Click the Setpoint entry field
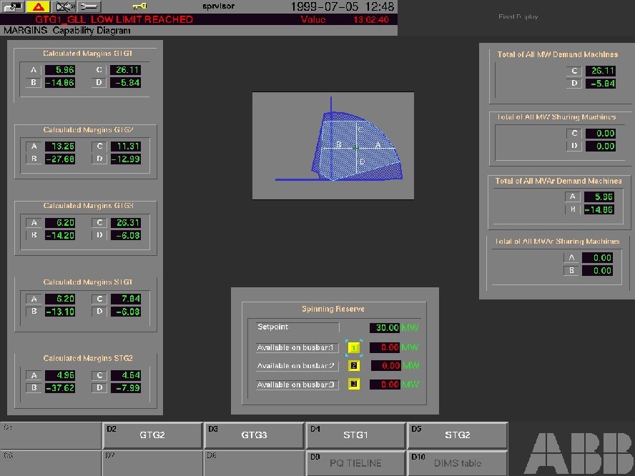Viewport: 635px width, 476px height. (x=297, y=327)
